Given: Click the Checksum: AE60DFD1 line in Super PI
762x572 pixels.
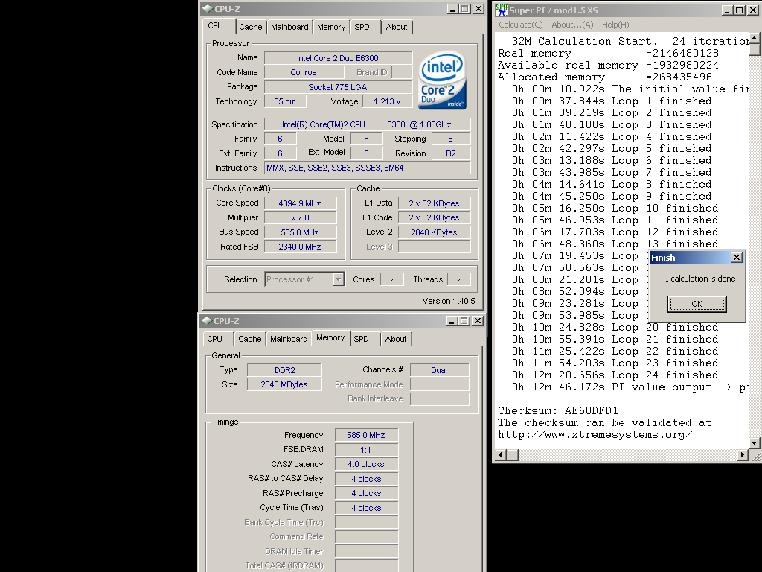Looking at the screenshot, I should click(558, 410).
